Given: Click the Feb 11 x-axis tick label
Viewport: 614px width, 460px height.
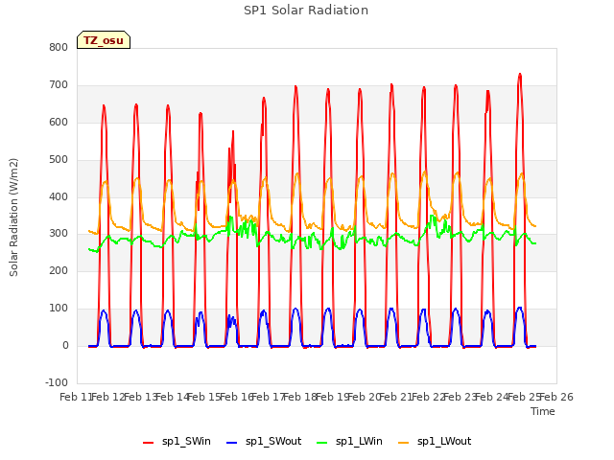Looking at the screenshot, I should [x=76, y=398].
